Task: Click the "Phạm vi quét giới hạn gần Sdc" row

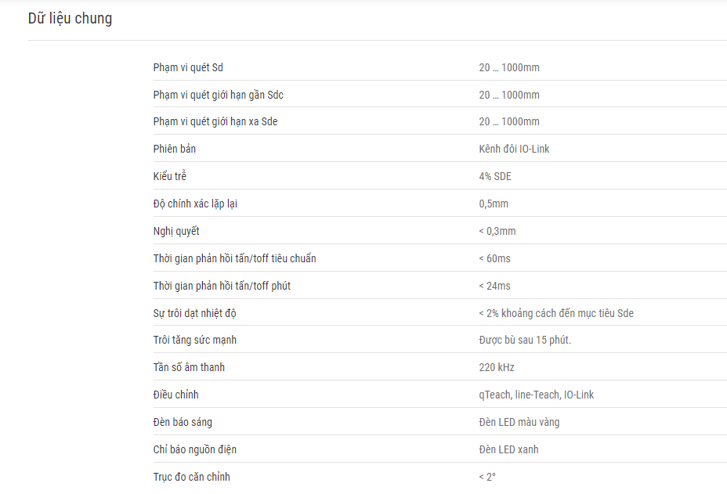Action: 440,95
